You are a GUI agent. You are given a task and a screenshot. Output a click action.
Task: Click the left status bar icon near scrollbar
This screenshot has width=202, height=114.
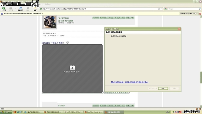(x=197, y=109)
